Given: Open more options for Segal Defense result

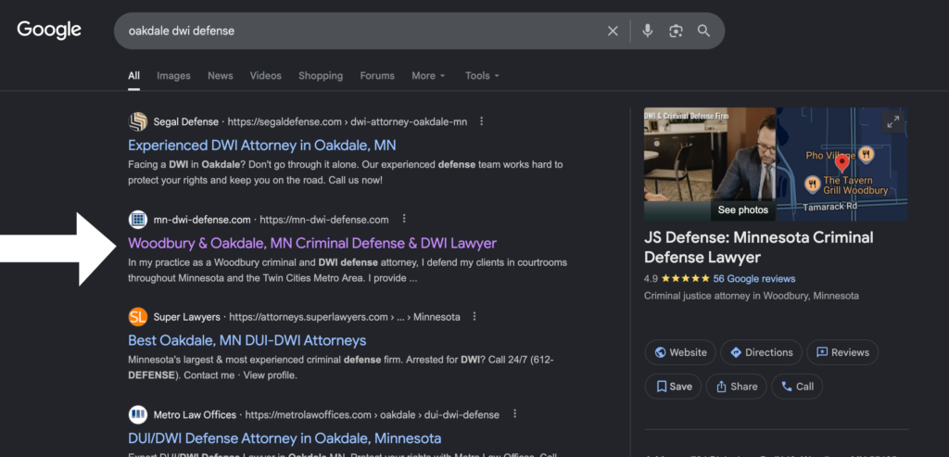Looking at the screenshot, I should click(482, 121).
